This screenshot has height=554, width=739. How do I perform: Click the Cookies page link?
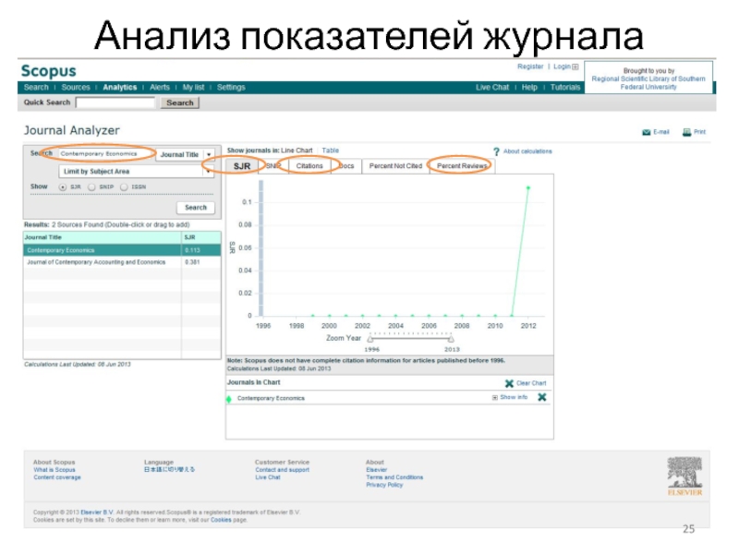pyautogui.click(x=221, y=520)
